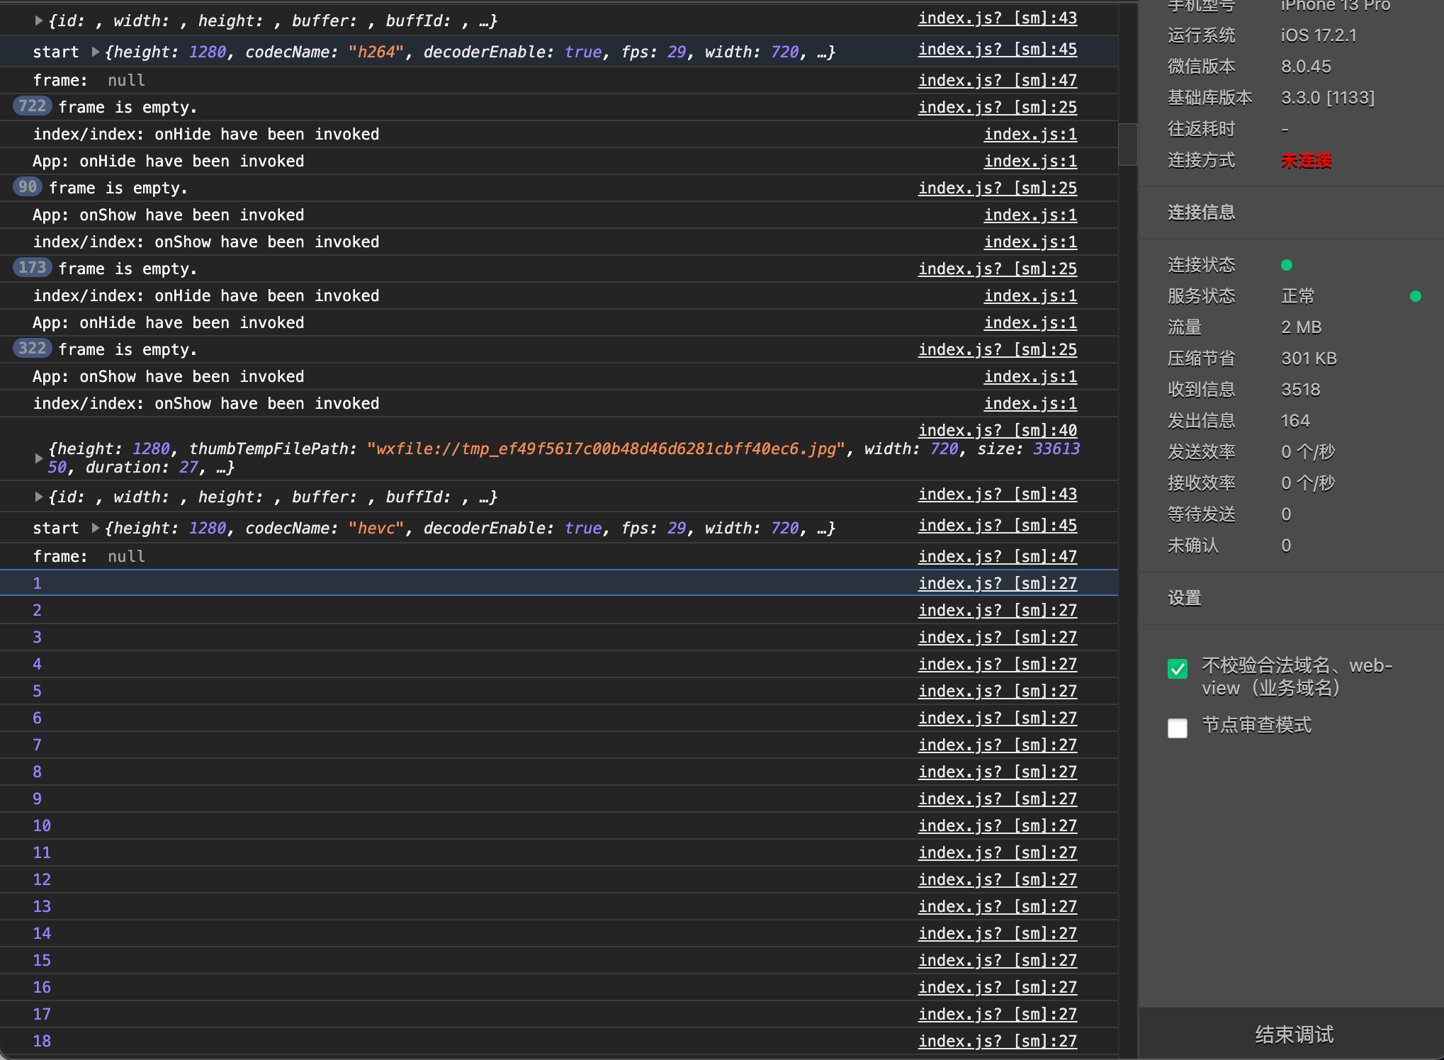
Task: Click green dot beside 服务状态 正常
Action: coord(1415,296)
